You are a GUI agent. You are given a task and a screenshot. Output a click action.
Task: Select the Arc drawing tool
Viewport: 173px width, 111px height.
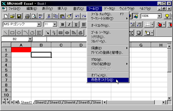tap(26, 33)
